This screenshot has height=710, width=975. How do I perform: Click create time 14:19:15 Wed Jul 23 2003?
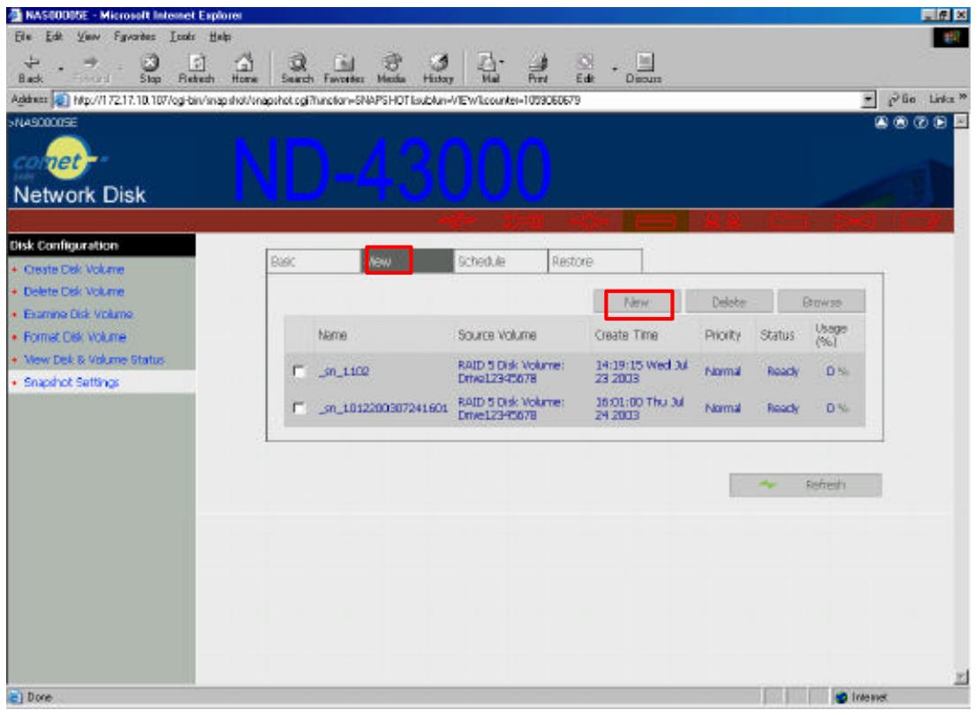[x=641, y=372]
